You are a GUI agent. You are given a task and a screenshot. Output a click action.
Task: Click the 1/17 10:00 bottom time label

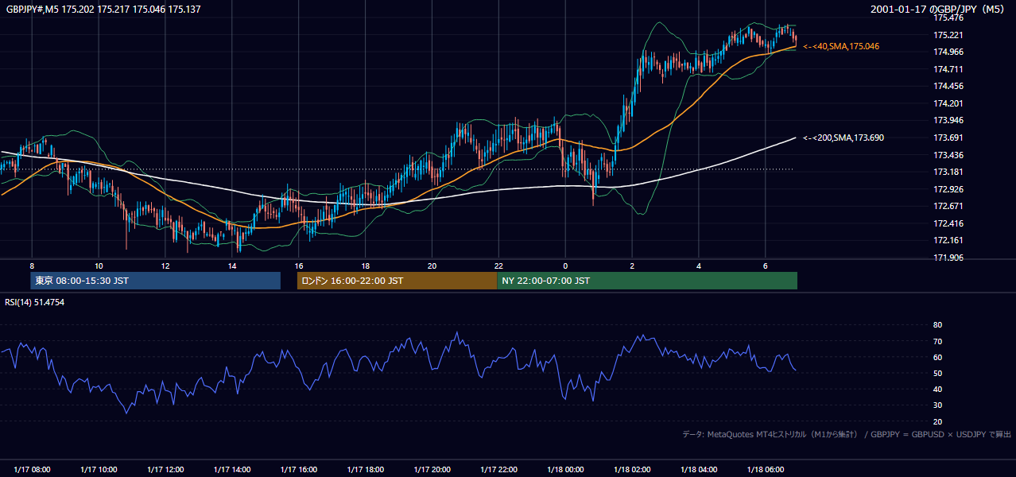99,470
